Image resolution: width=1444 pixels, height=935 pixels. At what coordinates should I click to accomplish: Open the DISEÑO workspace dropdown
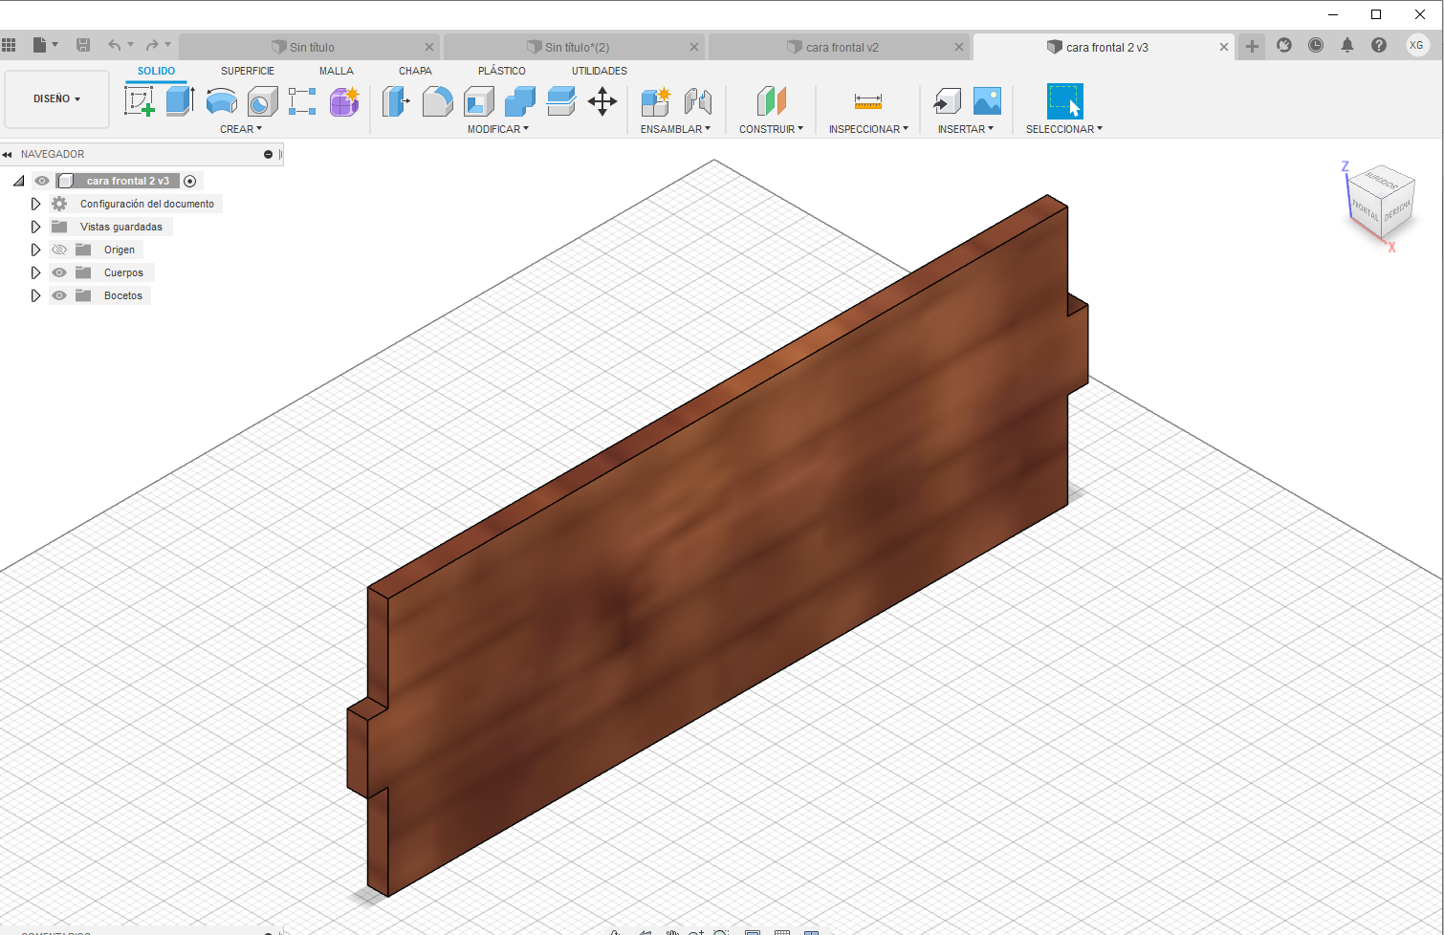56,98
